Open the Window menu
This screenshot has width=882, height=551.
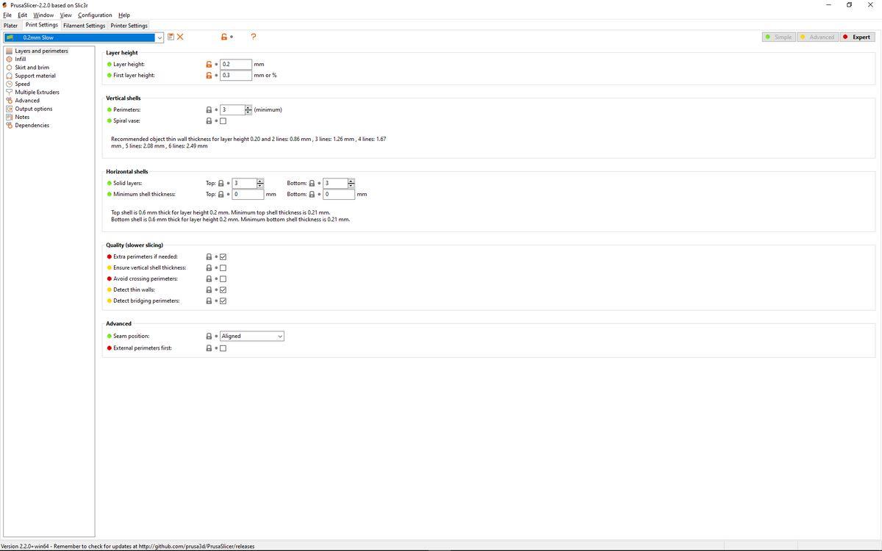[x=43, y=15]
